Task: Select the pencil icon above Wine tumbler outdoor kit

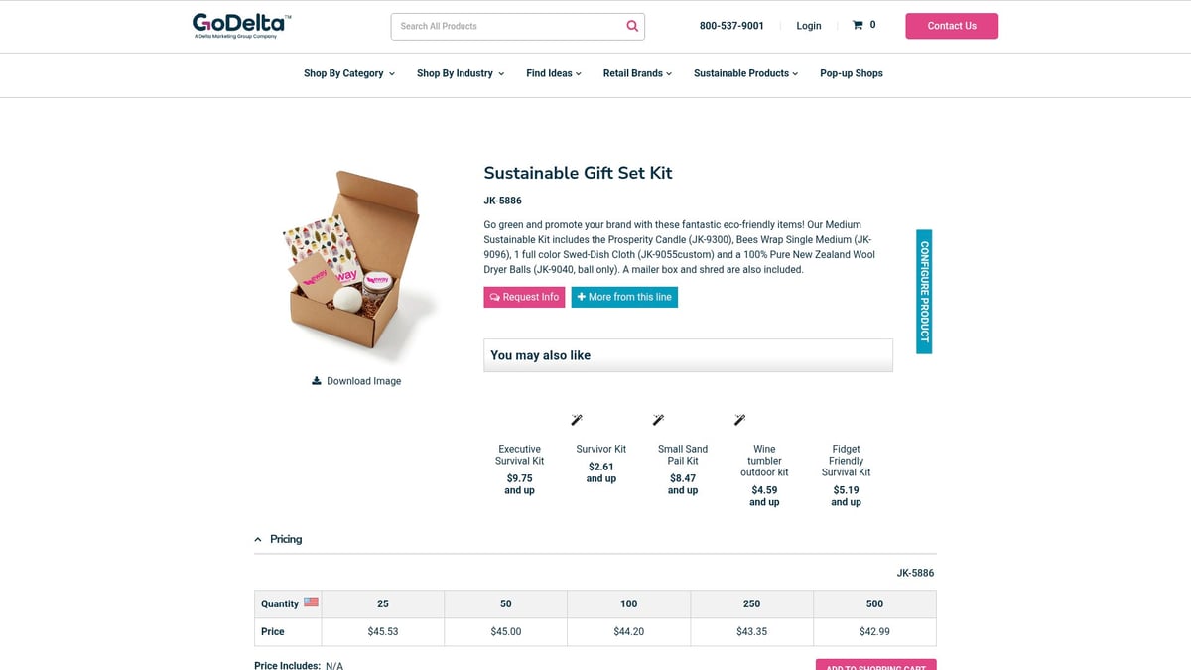Action: (x=739, y=419)
